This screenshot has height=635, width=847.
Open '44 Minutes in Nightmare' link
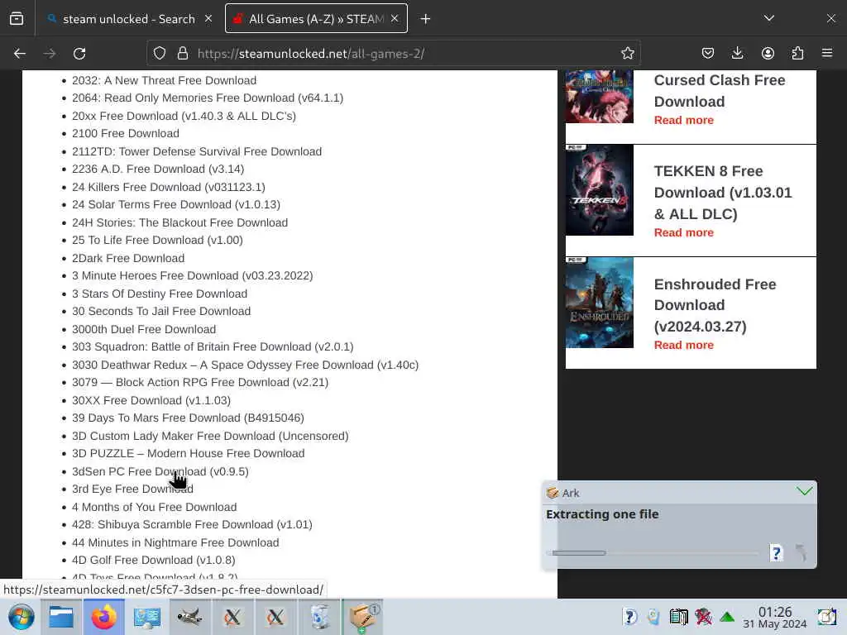click(175, 544)
